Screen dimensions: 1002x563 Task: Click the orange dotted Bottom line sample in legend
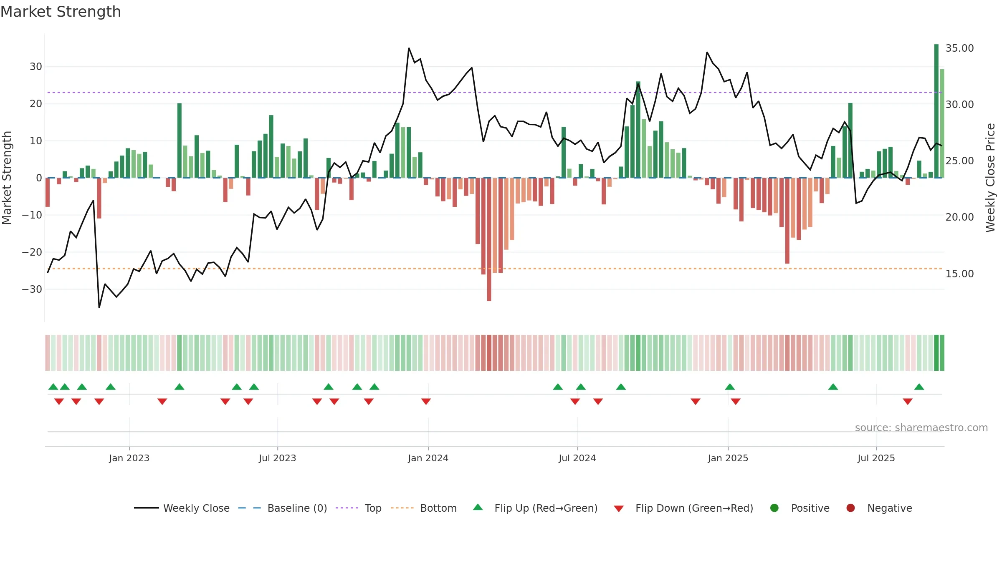click(402, 508)
